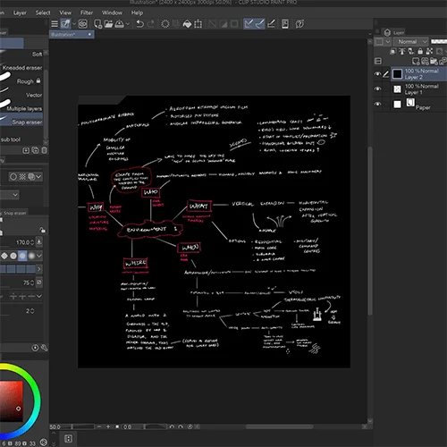The width and height of the screenshot is (447, 447).
Task: Redo the last undone action
Action: [151, 24]
